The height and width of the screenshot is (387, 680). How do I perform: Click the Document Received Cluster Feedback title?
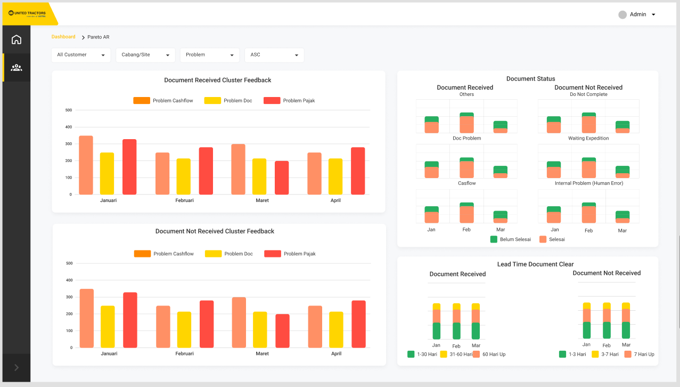pos(218,80)
